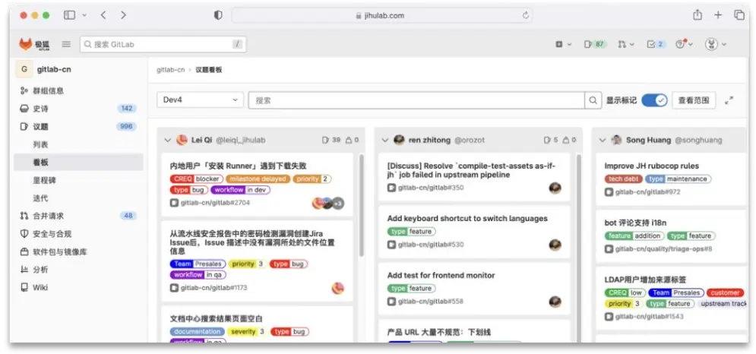Open the issue 'Add keyboard shortcut to switch languages'

467,219
